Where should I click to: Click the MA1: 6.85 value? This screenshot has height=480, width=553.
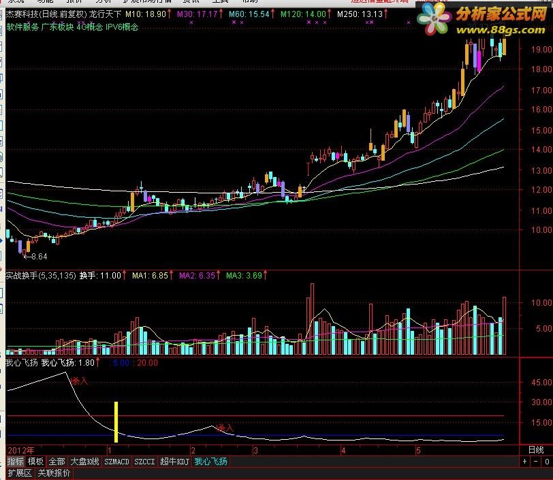150,276
